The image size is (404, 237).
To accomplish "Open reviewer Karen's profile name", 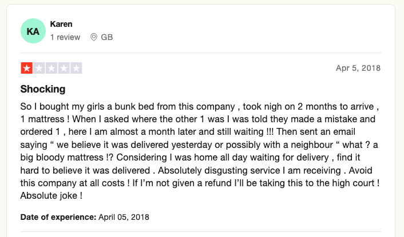I will [x=61, y=24].
